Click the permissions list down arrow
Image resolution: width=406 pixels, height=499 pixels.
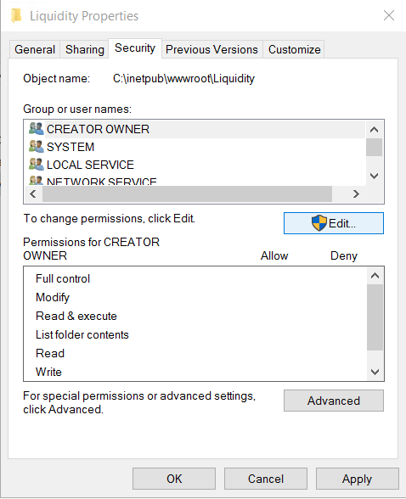[375, 372]
